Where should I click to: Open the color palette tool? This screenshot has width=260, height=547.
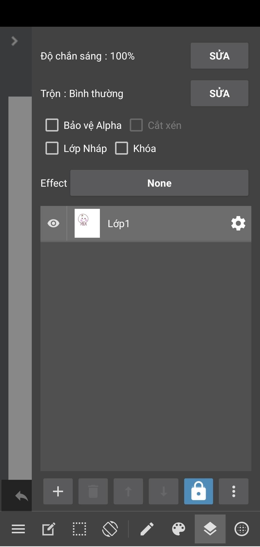pyautogui.click(x=178, y=529)
